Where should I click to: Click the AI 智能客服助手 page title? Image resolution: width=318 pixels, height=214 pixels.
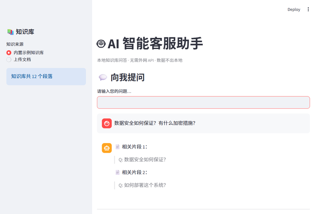click(155, 43)
